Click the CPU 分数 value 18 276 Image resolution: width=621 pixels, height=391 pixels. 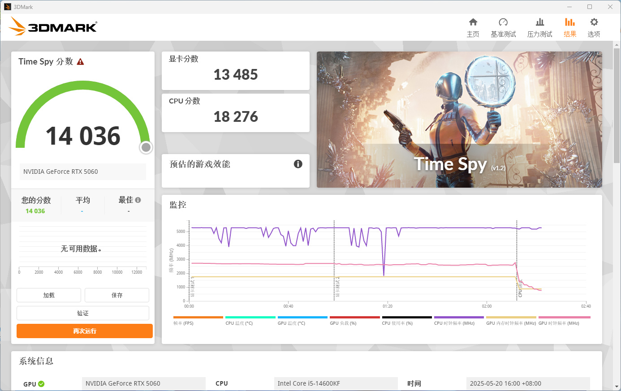pyautogui.click(x=236, y=116)
